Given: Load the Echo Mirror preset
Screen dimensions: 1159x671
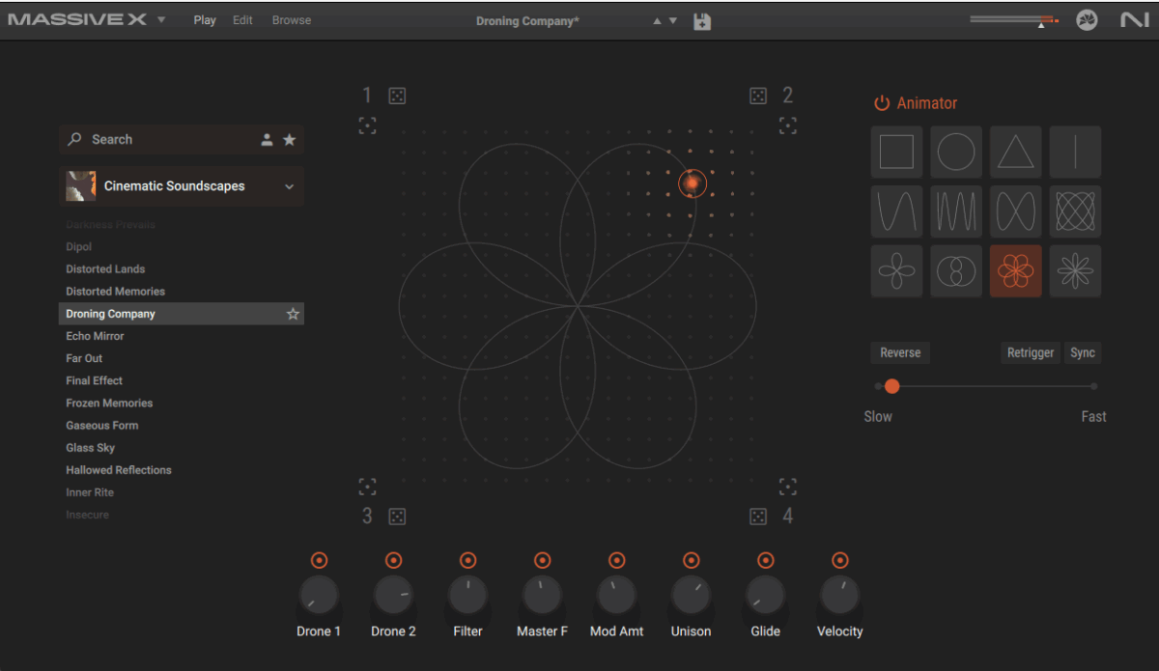Looking at the screenshot, I should [95, 336].
